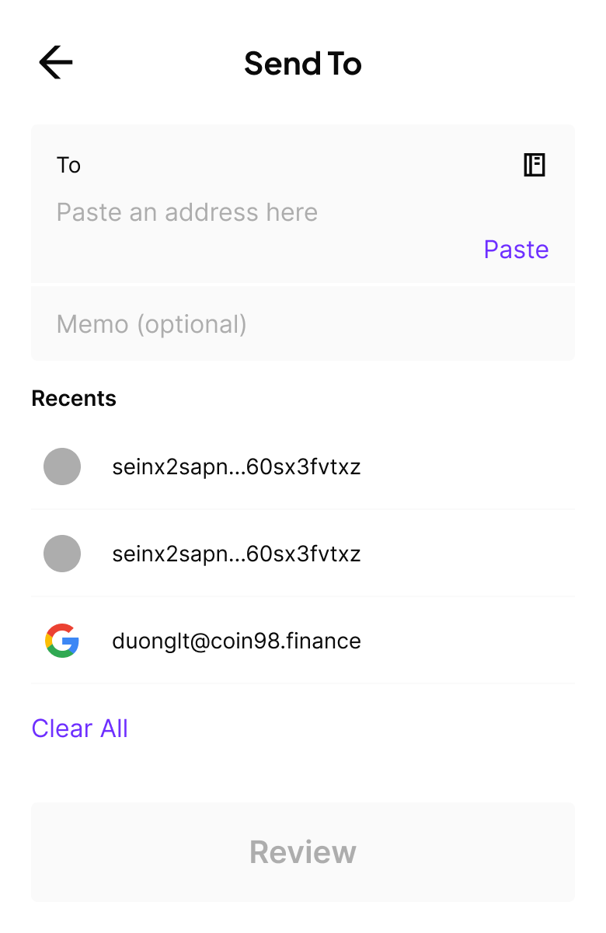Viewport: 606px width, 933px height.
Task: Choose the second seinx2sapn...60sx3fvtxz address text
Action: click(x=236, y=554)
